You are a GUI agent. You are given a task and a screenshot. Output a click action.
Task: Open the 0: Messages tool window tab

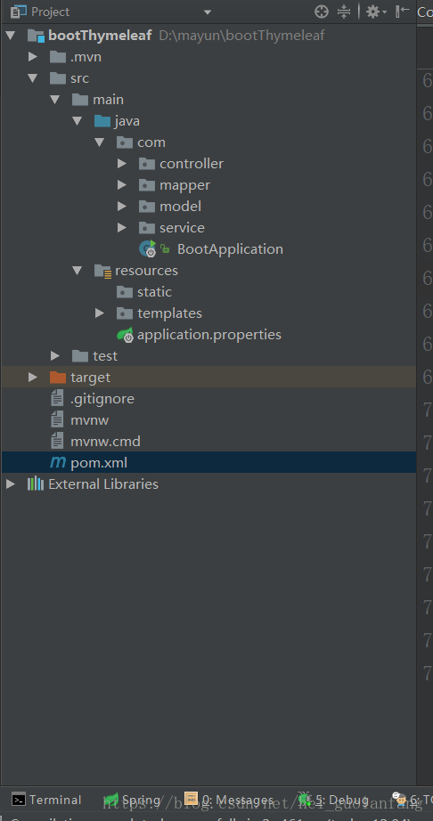point(228,800)
